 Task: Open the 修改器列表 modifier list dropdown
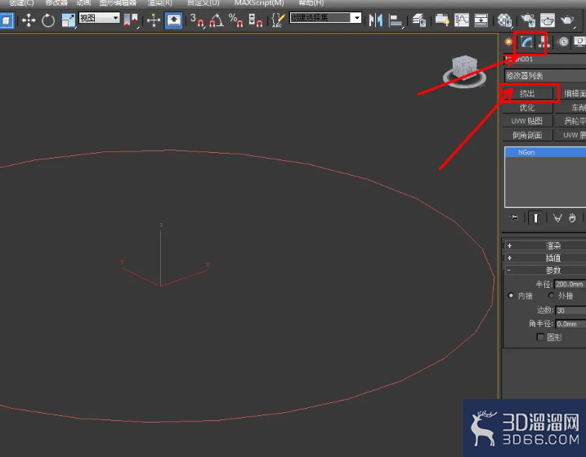pos(545,75)
